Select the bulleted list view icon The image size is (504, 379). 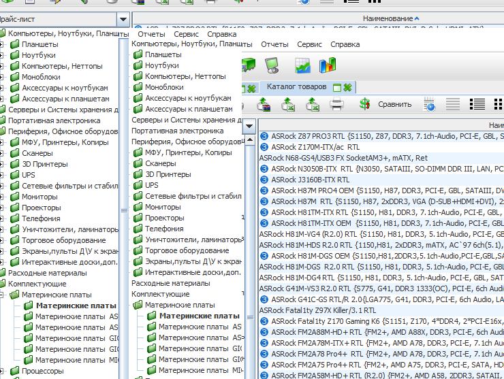(477, 104)
